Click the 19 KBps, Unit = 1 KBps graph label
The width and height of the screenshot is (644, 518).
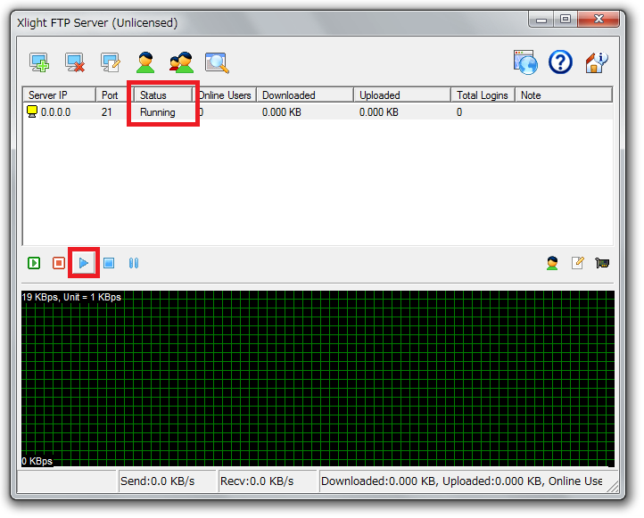(x=71, y=297)
